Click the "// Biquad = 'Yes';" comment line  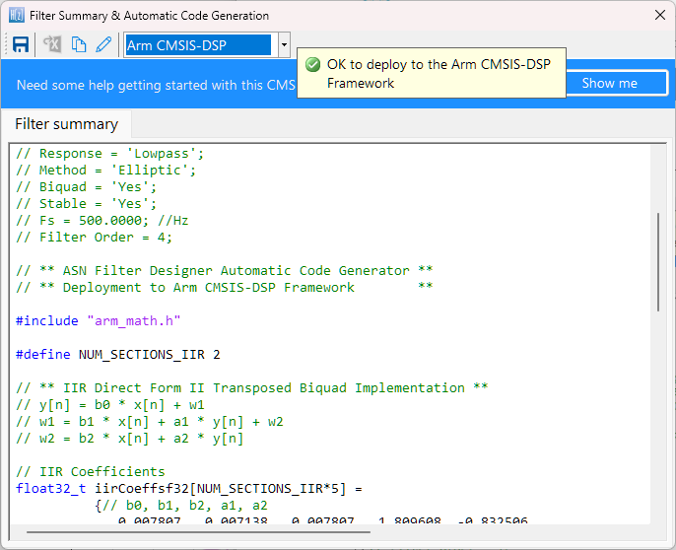coord(87,187)
